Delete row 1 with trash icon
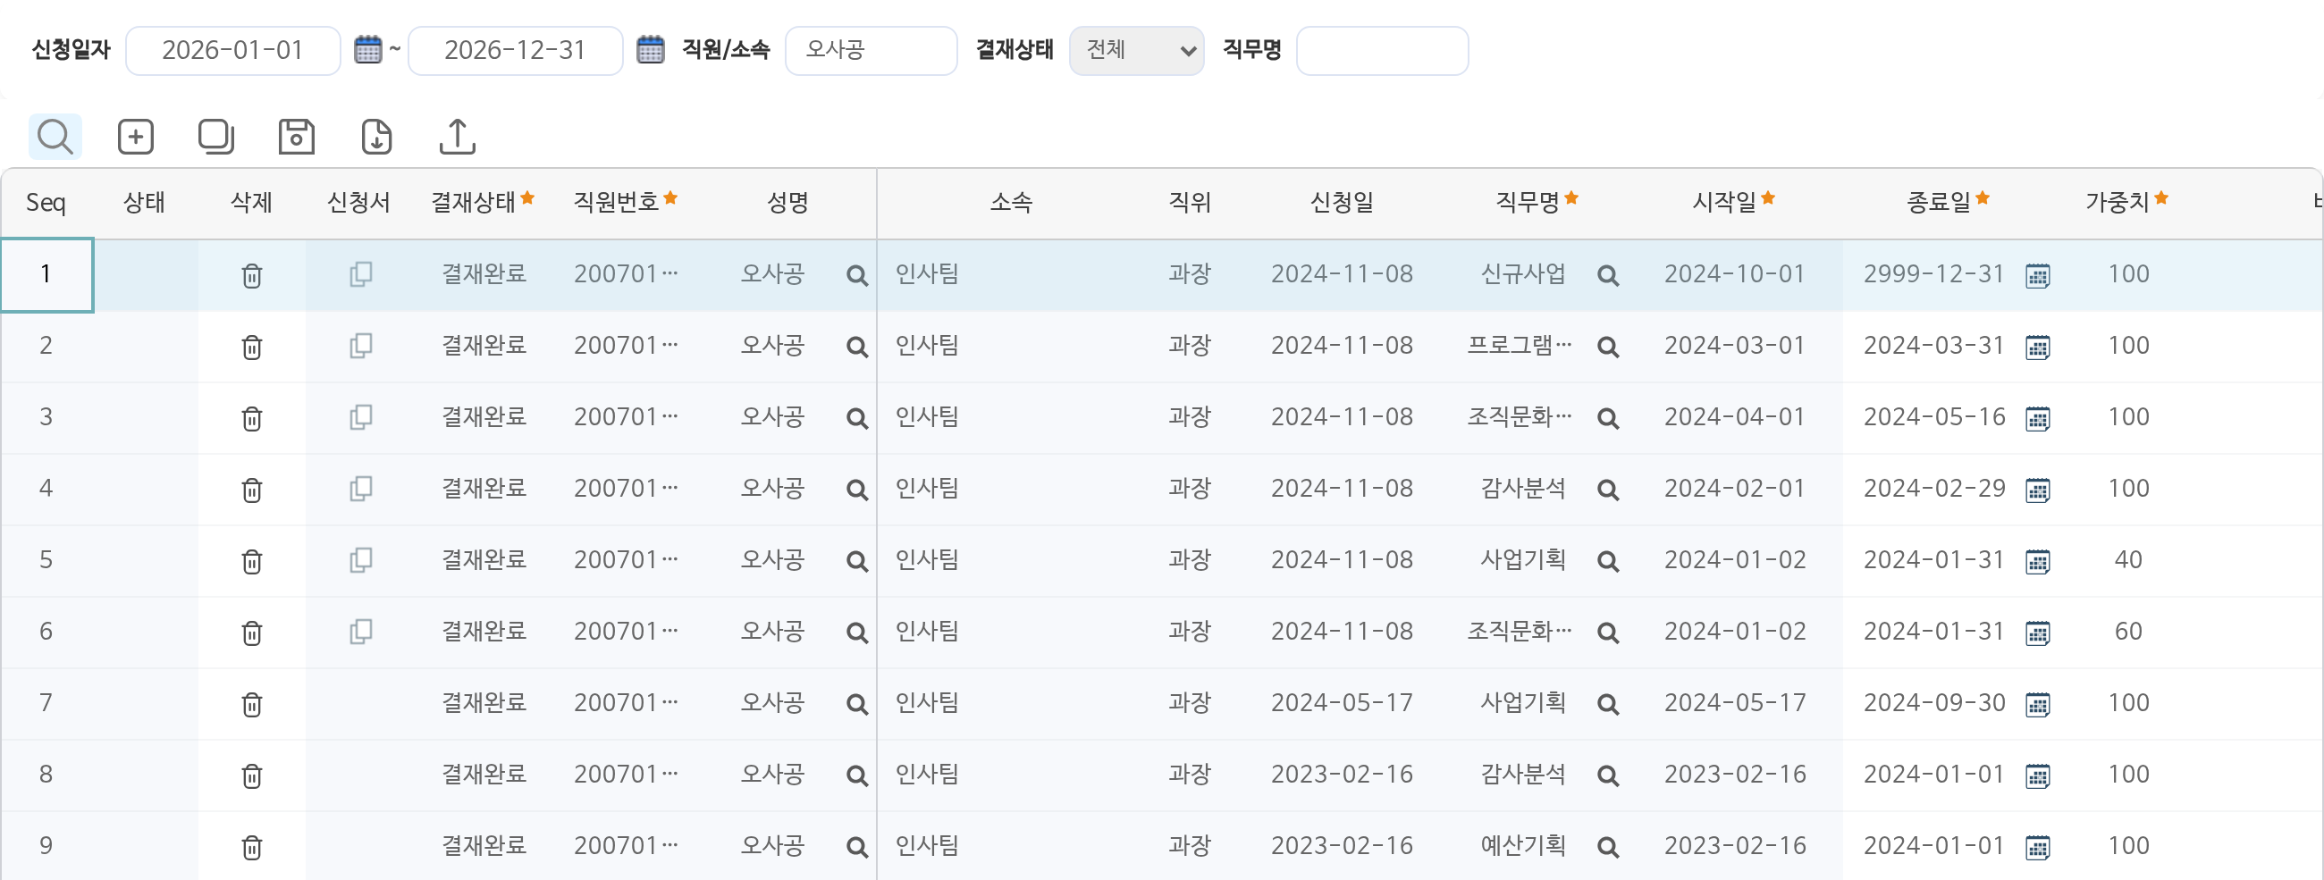 252,276
